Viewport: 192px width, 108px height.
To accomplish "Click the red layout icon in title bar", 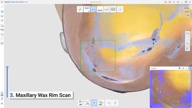I will pyautogui.click(x=166, y=2).
